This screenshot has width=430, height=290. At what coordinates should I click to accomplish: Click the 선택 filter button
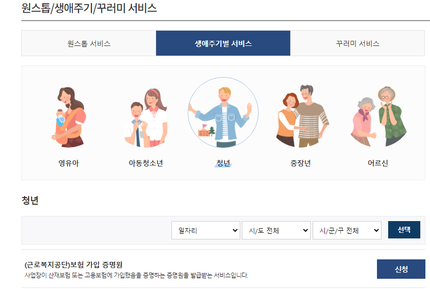404,230
